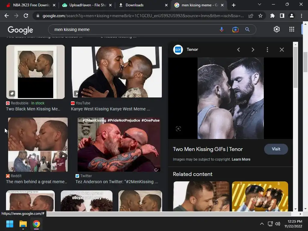Screen dimensions: 308x231
Task: Open File Explorer from taskbar
Action: [23, 224]
